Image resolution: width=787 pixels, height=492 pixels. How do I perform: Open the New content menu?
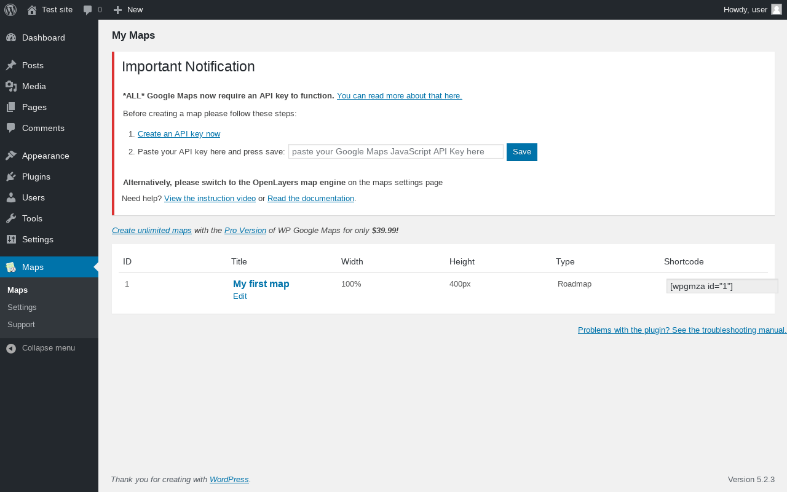[x=128, y=10]
